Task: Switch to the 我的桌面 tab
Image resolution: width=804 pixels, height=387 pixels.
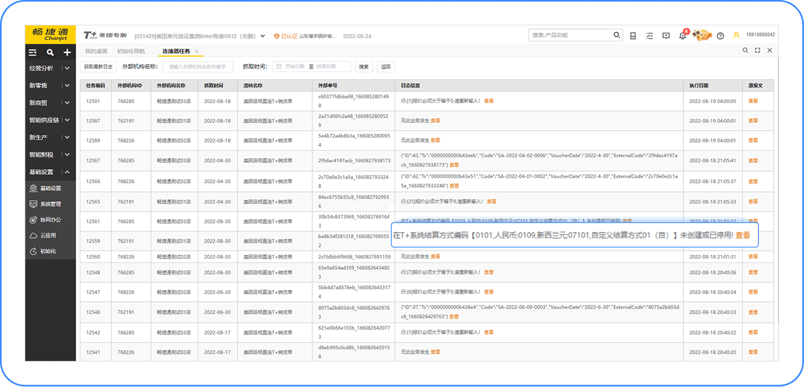Action: (96, 51)
